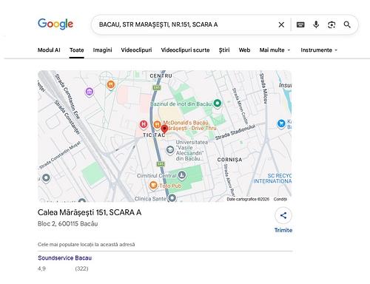Click the (322) reviews count

coord(81,268)
